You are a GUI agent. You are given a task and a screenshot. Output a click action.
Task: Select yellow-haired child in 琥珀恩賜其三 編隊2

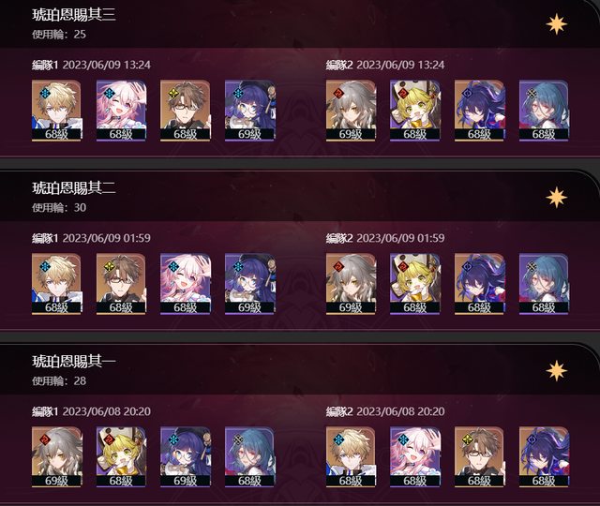[414, 111]
